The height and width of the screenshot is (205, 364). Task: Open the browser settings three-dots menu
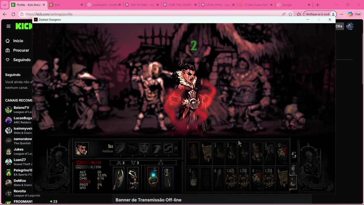[x=342, y=14]
